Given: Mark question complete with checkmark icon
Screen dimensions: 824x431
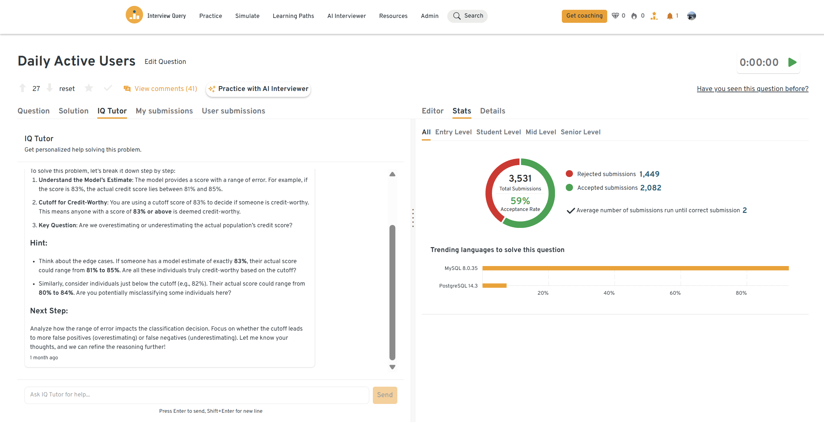Looking at the screenshot, I should click(x=108, y=88).
